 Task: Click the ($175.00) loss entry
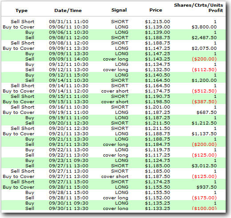click(204, 198)
